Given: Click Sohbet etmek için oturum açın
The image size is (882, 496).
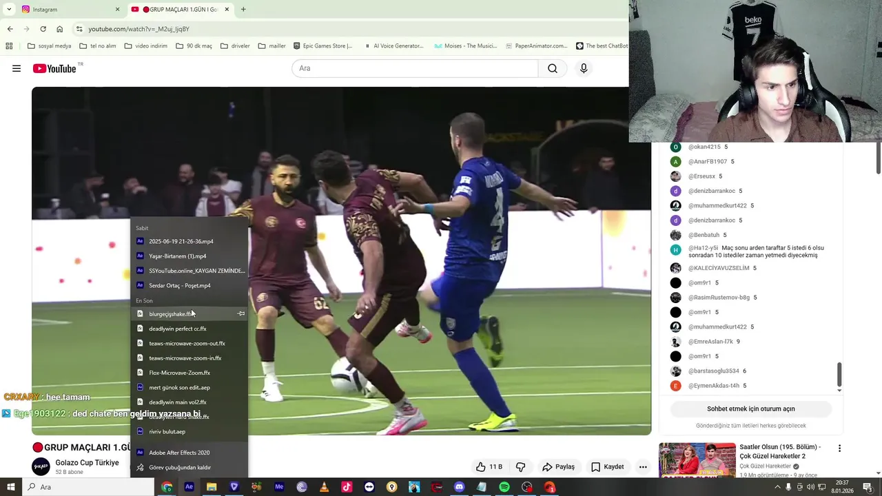Looking at the screenshot, I should (750, 409).
